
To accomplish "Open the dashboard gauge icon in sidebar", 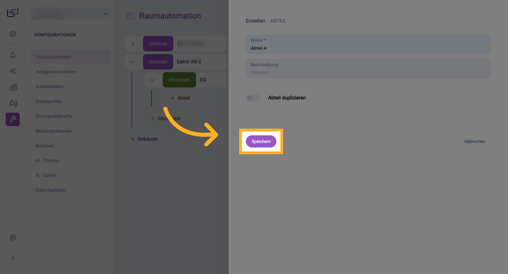I will [x=13, y=34].
